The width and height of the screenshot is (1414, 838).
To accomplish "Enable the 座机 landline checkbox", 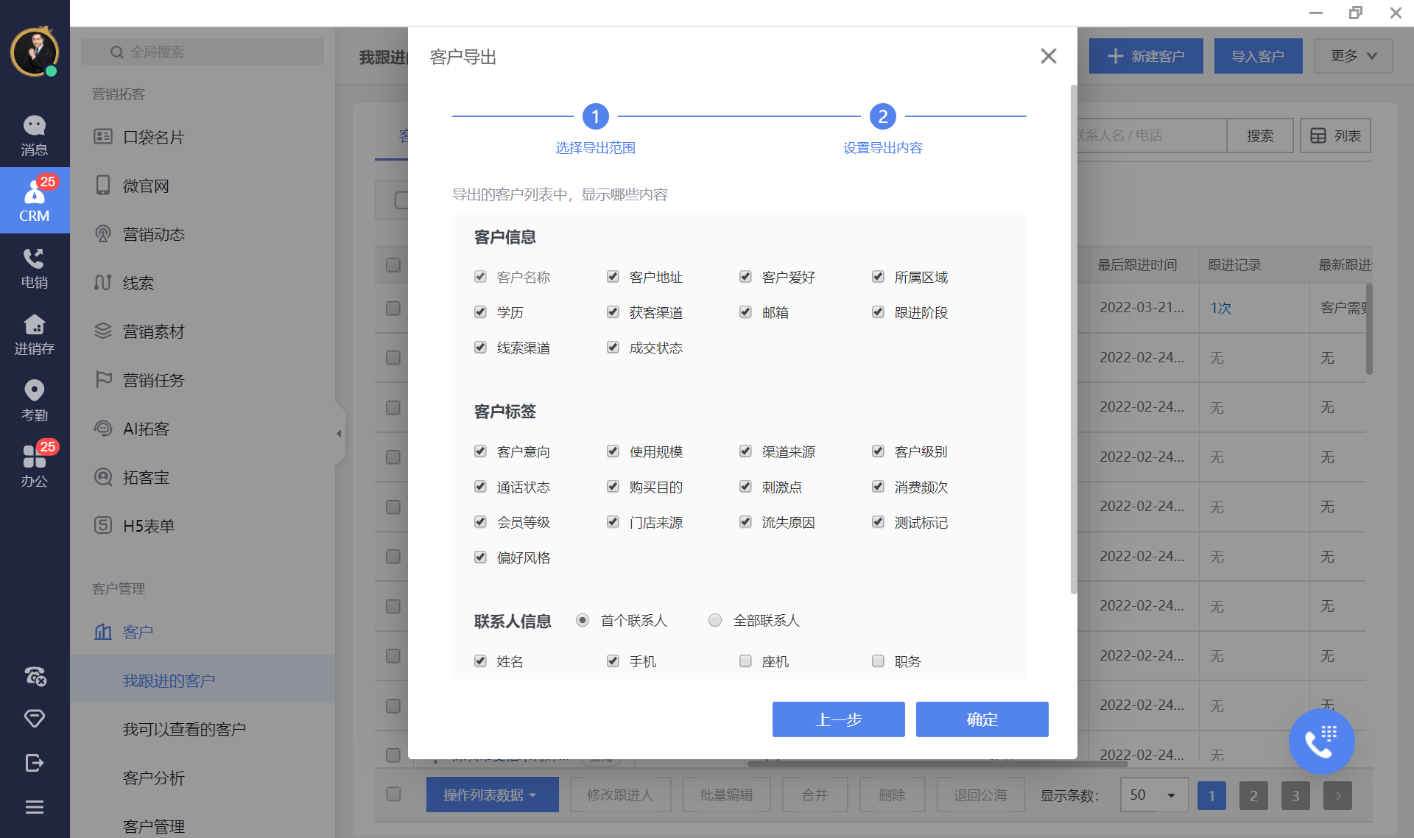I will pyautogui.click(x=745, y=661).
